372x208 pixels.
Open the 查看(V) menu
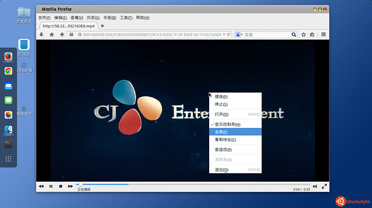[x=77, y=18]
